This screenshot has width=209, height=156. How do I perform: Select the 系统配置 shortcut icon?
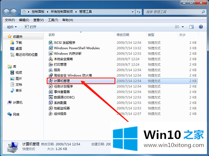point(51,103)
